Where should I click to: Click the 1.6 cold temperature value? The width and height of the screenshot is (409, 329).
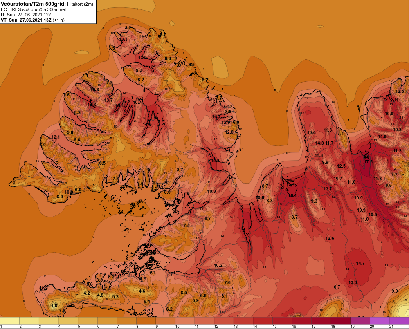(54, 306)
